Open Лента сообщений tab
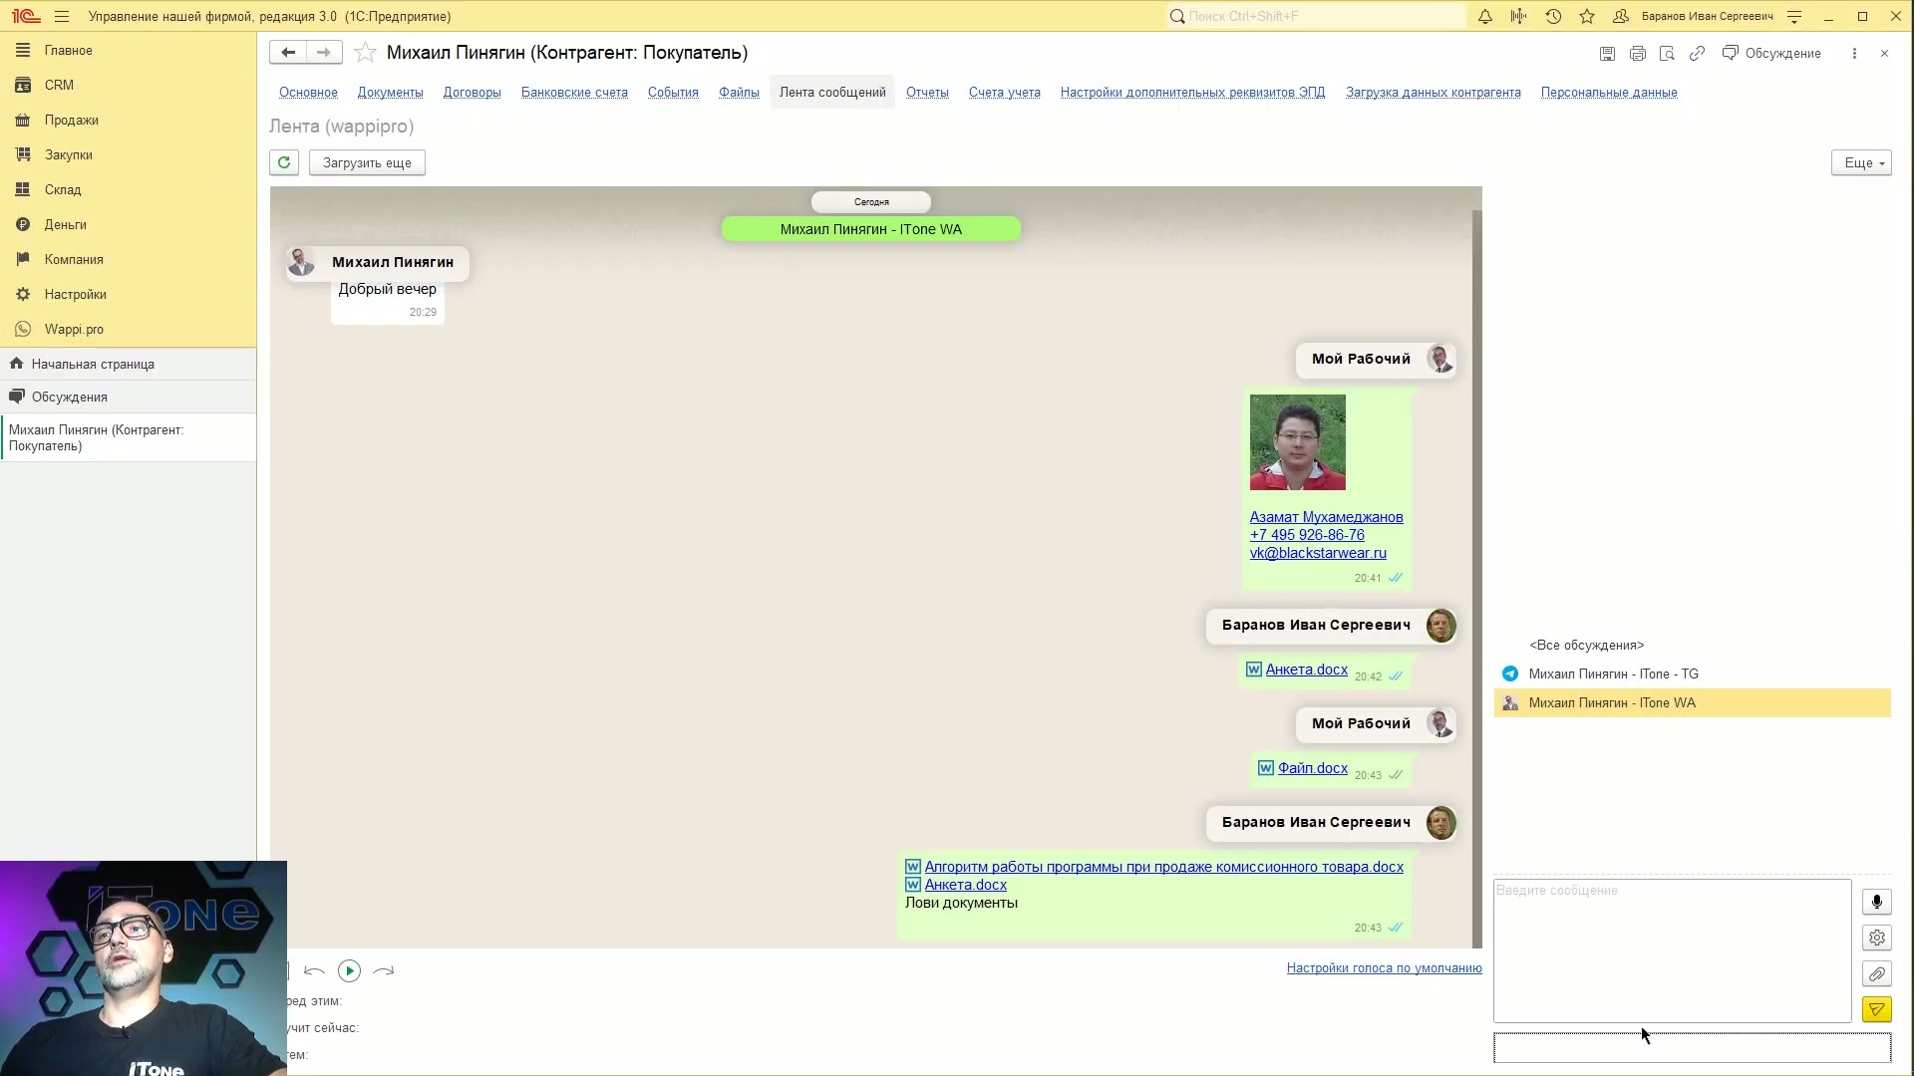 832,93
